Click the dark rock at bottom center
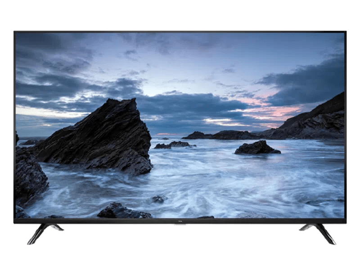The width and height of the screenshot is (360, 270). 122,211
